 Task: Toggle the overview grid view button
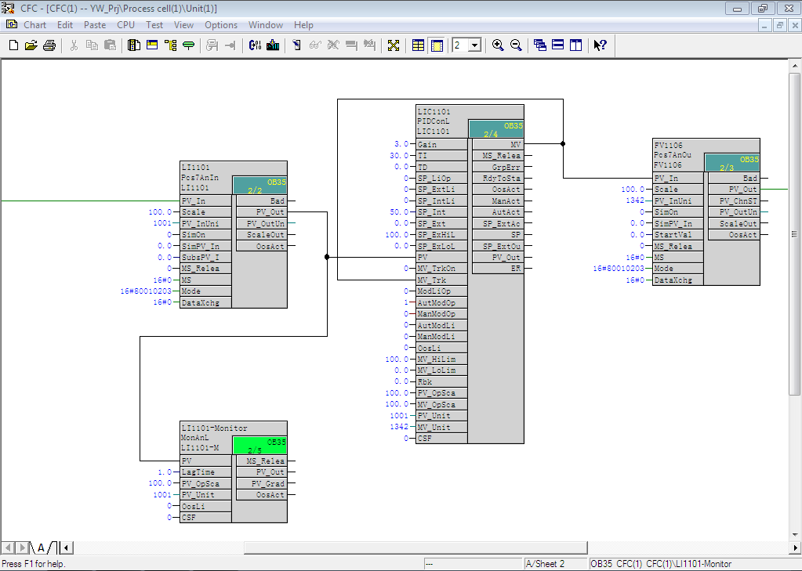[x=419, y=45]
